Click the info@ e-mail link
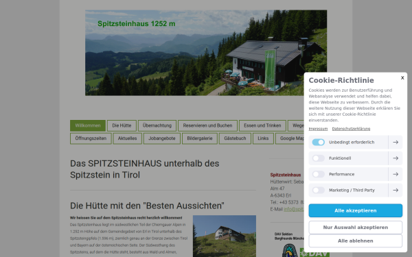Viewport: 412px width, 257px height. [294, 209]
